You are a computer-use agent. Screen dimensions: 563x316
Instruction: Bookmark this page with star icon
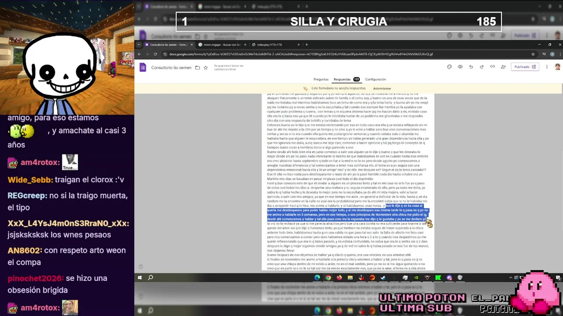tap(533, 54)
